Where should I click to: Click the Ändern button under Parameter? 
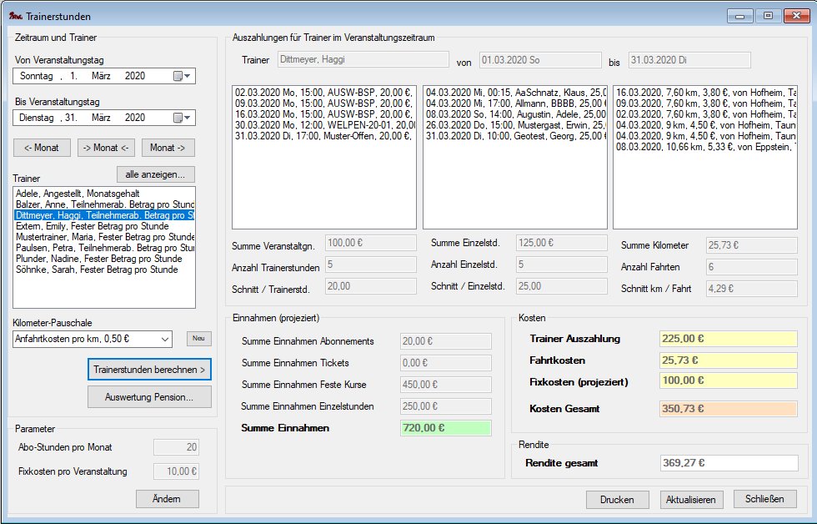pos(168,499)
